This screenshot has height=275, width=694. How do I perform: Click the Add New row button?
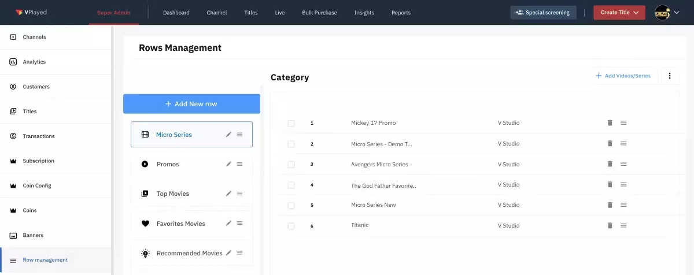click(191, 104)
